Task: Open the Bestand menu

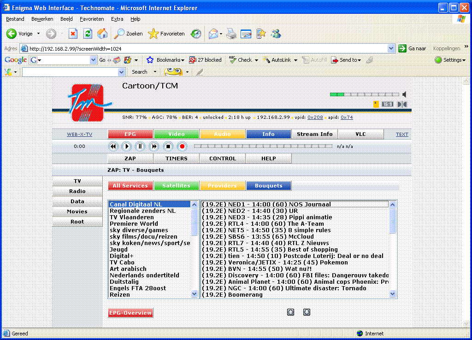Action: [x=15, y=19]
